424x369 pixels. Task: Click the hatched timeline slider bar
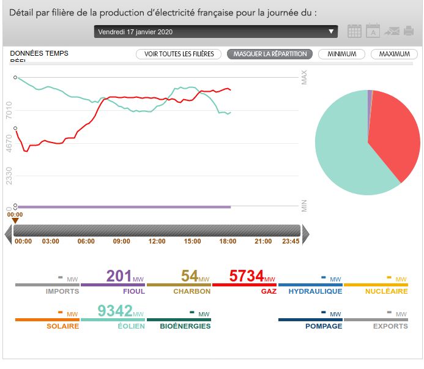click(x=157, y=230)
